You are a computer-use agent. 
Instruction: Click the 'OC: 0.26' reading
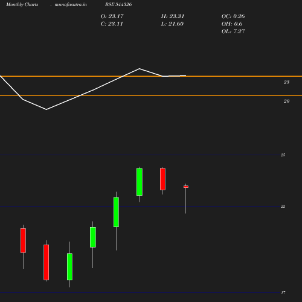coord(233,16)
